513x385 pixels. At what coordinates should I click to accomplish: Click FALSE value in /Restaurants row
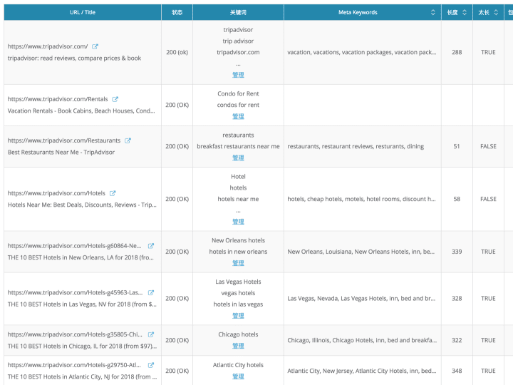click(x=488, y=146)
